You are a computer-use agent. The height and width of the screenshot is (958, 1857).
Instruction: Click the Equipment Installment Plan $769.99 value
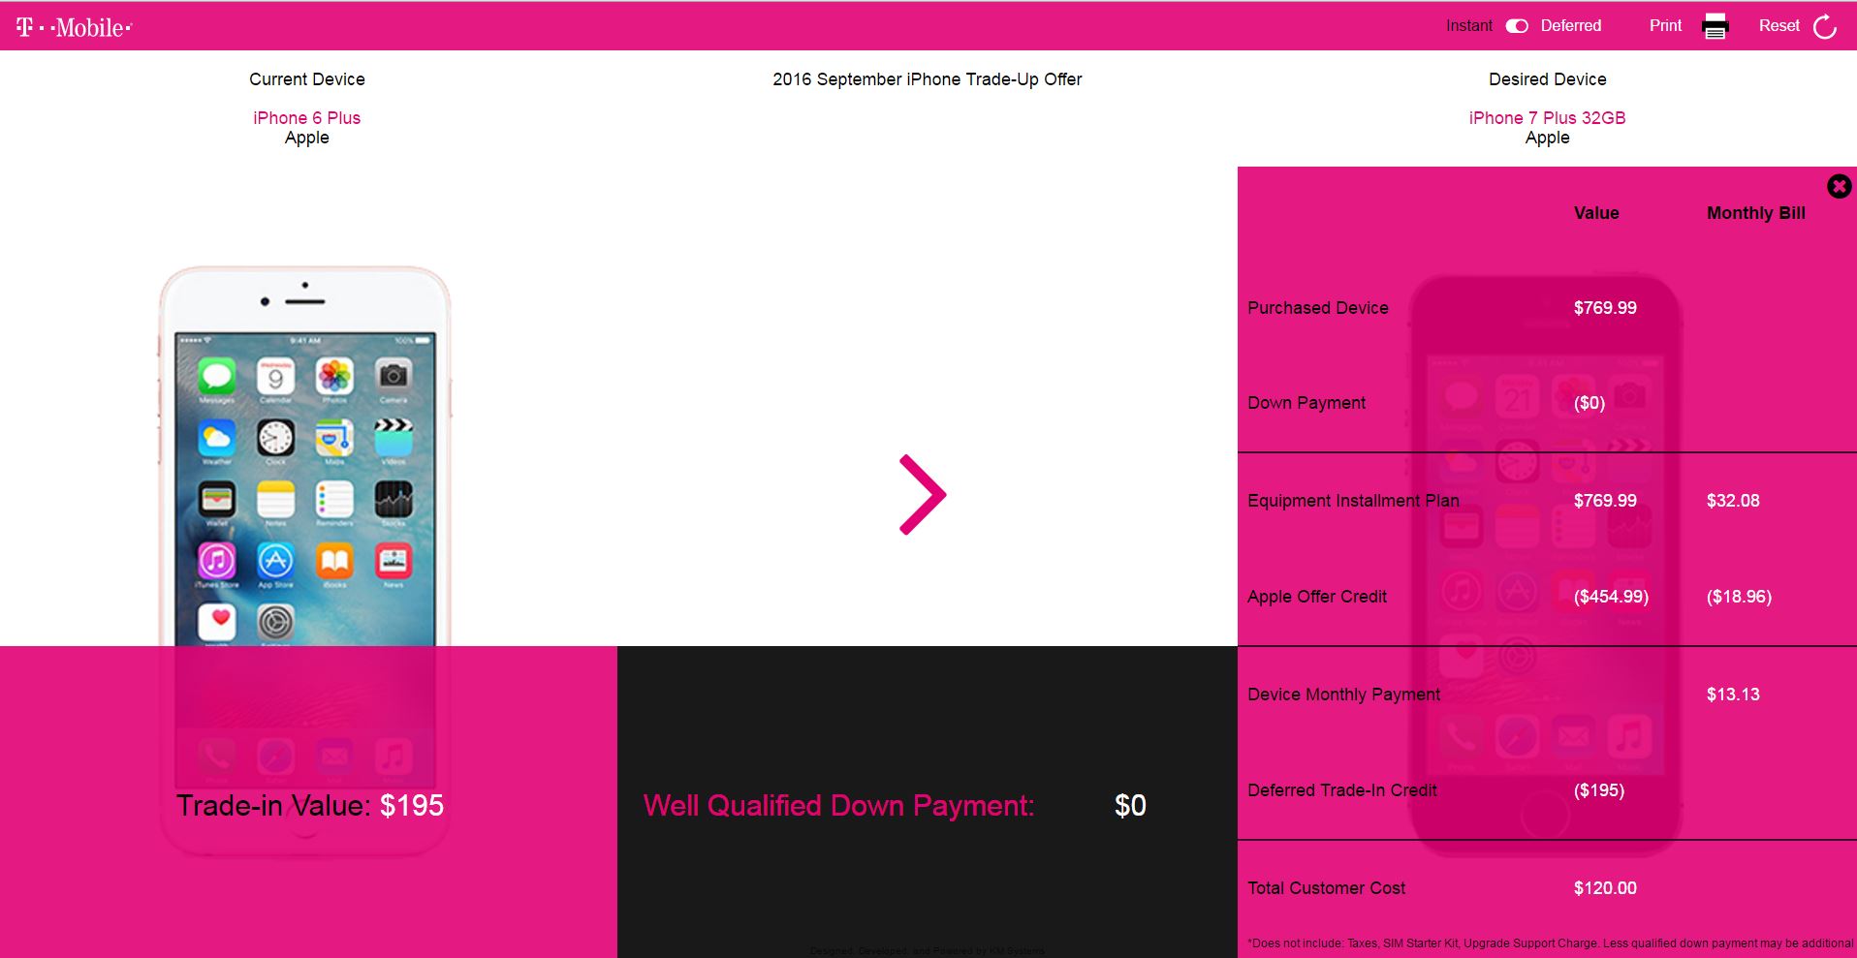(1605, 501)
